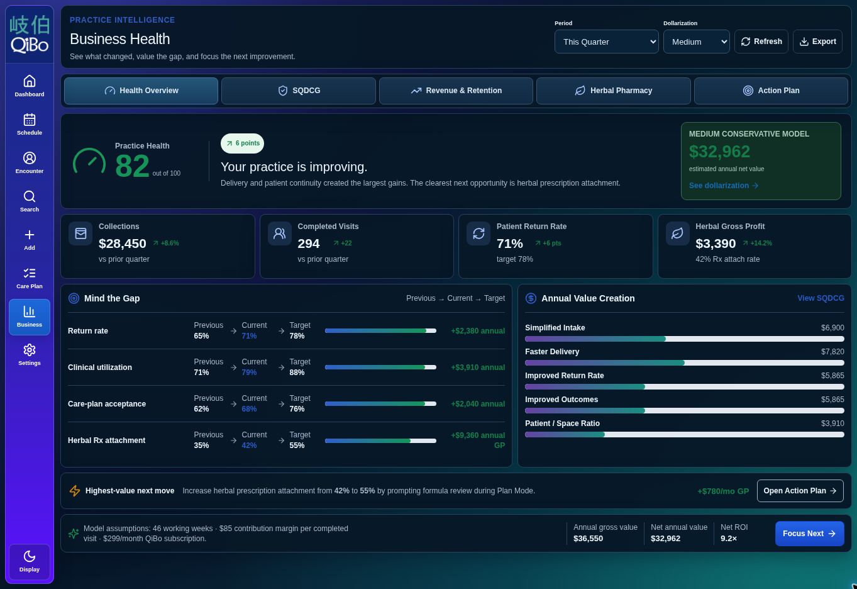The image size is (857, 589).
Task: Open the Revenue & Retention tab
Action: pyautogui.click(x=456, y=91)
